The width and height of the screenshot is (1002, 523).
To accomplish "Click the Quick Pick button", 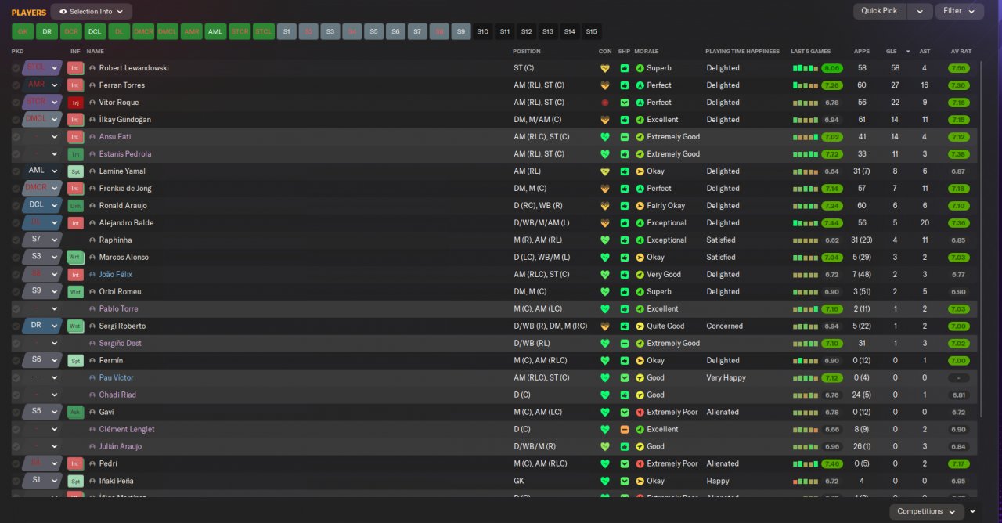I will [880, 11].
